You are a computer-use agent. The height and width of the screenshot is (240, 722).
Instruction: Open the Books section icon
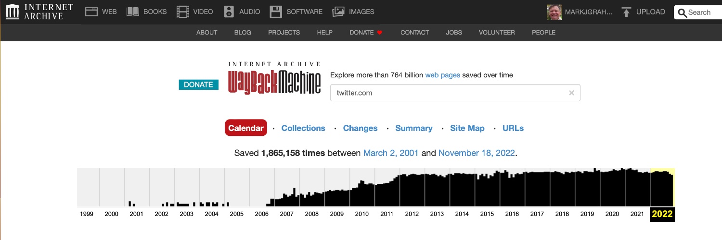pyautogui.click(x=133, y=12)
